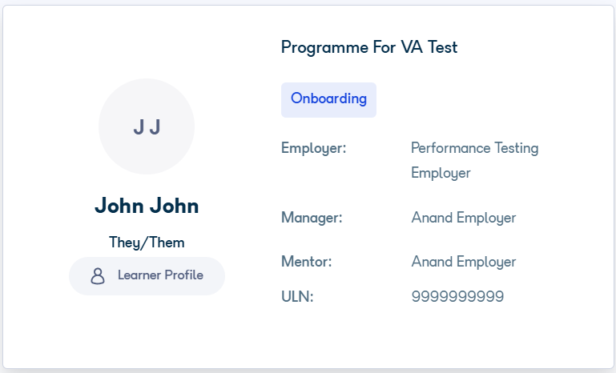Click the Manager name Anand Employer
Screen dimensions: 616x373
(x=464, y=218)
